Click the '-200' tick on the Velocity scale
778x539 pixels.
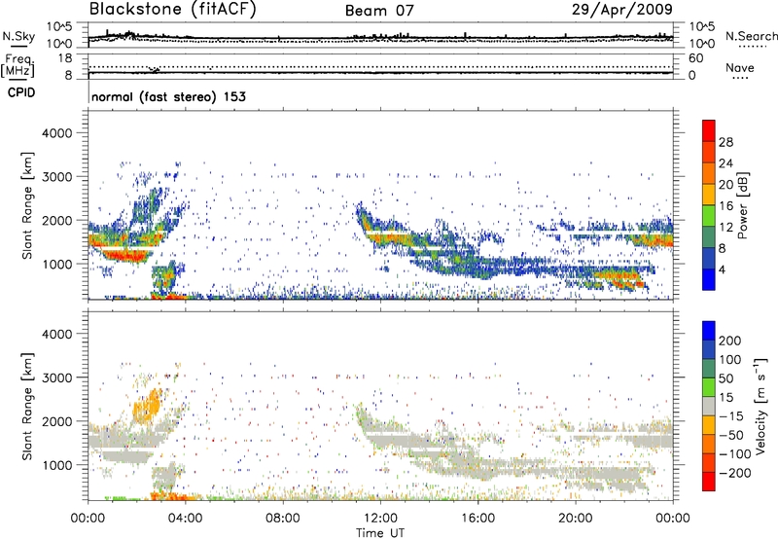pos(734,473)
